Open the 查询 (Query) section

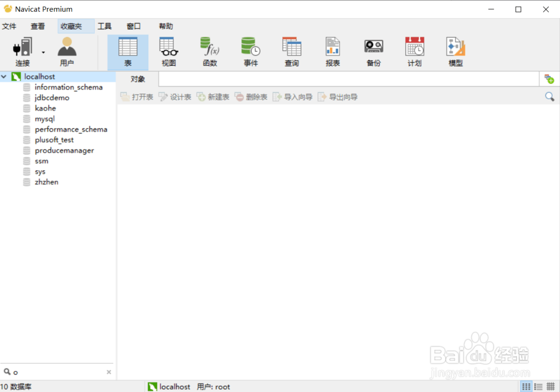pyautogui.click(x=292, y=52)
